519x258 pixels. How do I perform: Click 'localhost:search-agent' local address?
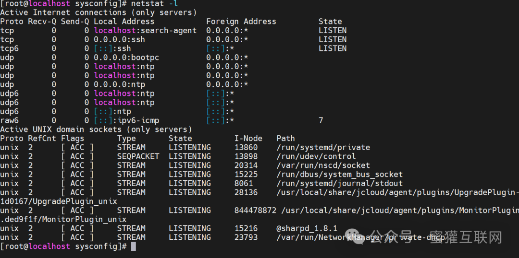point(145,31)
